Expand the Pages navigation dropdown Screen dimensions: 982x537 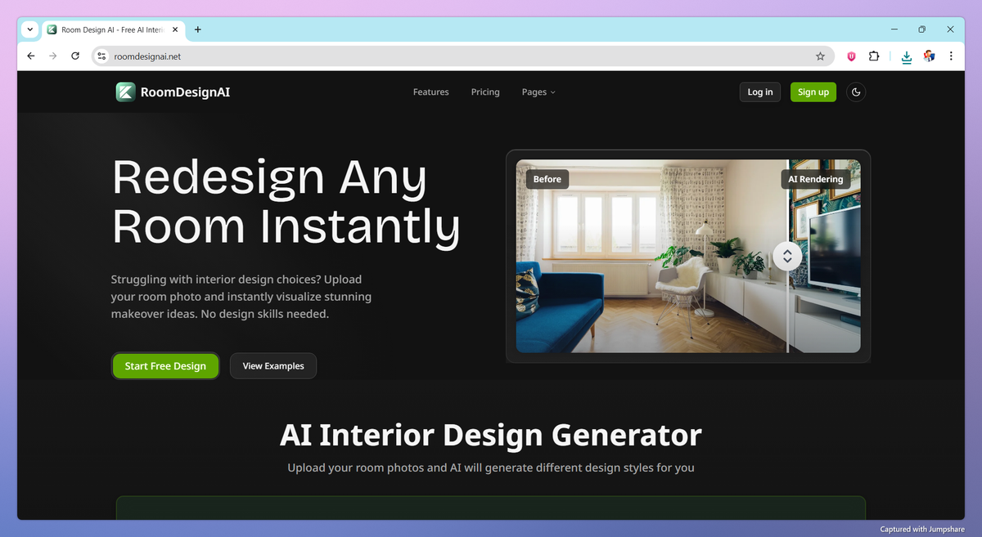pyautogui.click(x=538, y=92)
